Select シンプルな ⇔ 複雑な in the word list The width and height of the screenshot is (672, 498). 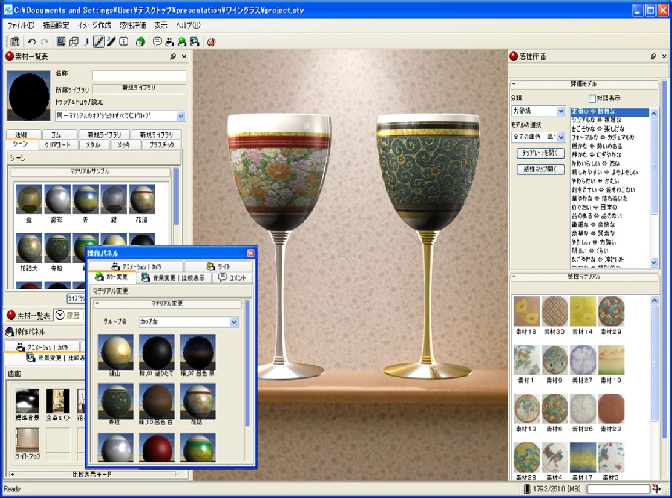(596, 120)
